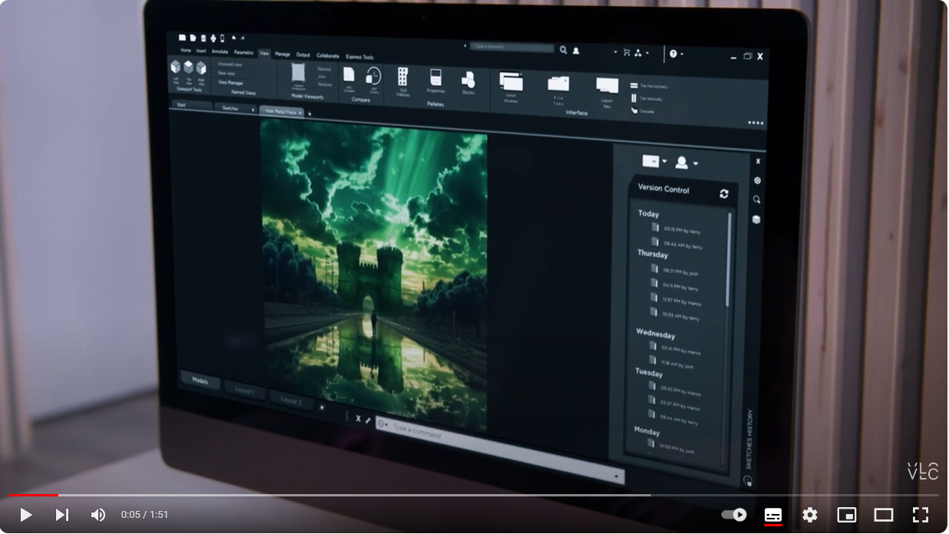Refresh the Version Control panel
The width and height of the screenshot is (949, 534).
point(723,194)
